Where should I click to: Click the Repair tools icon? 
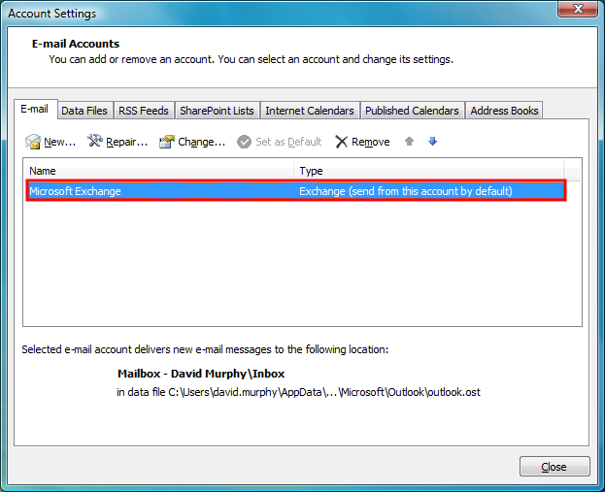tap(95, 142)
